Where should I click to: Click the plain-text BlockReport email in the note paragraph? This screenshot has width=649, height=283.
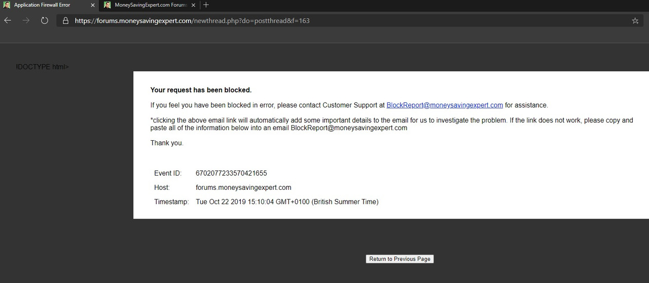pos(349,128)
